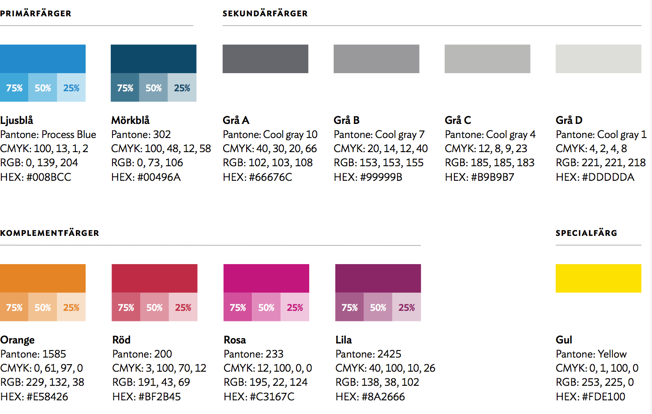Click the Orange main color swatch

43,278
